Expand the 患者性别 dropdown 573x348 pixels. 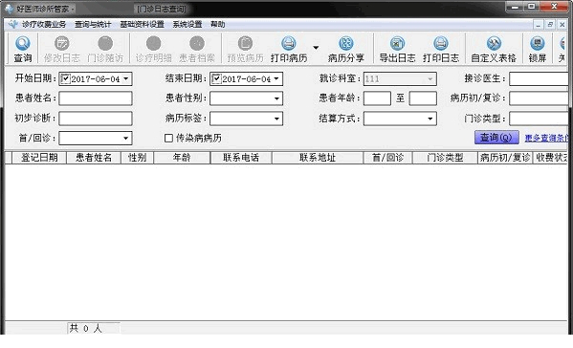[x=276, y=98]
